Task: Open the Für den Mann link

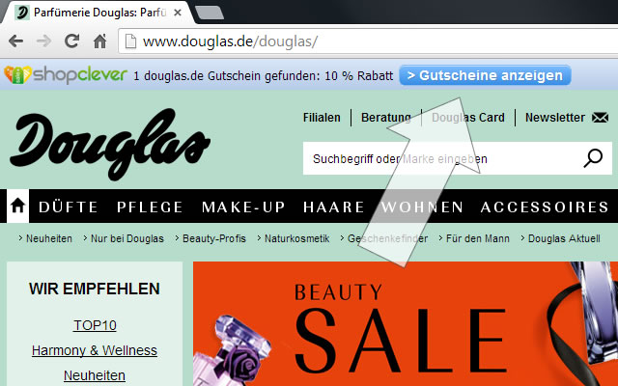Action: pyautogui.click(x=478, y=238)
